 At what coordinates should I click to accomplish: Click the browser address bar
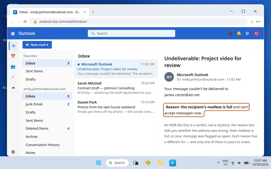tap(138, 22)
